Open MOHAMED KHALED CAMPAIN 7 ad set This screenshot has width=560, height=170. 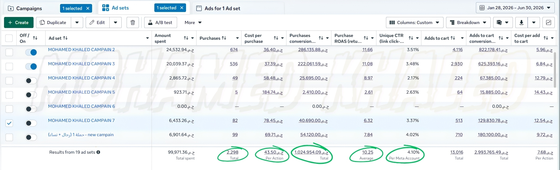coord(81,120)
